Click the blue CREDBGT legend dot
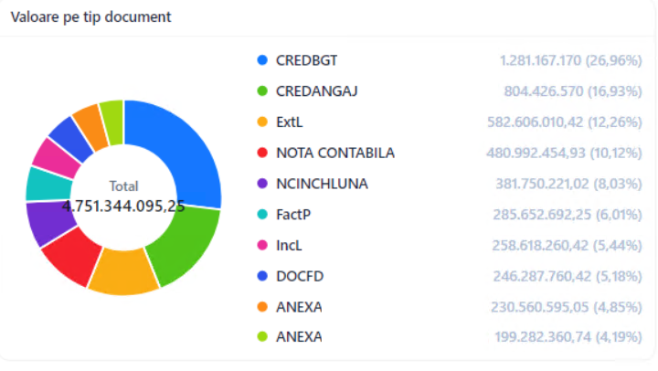 click(x=262, y=60)
